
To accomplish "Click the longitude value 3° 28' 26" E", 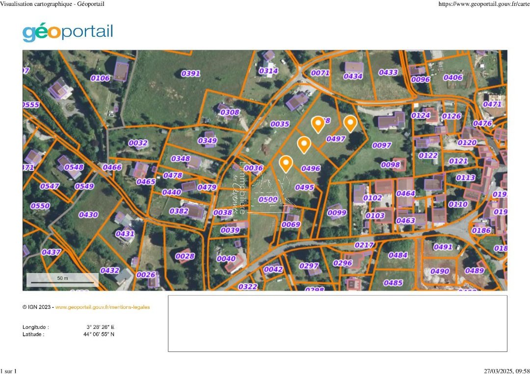I will coord(100,327).
